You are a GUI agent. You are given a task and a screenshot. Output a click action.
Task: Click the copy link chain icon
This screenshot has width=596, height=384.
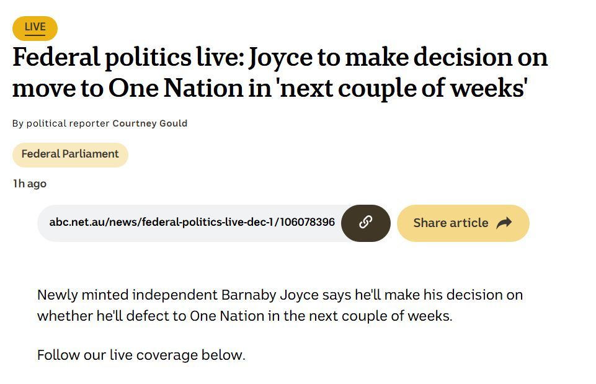click(365, 223)
